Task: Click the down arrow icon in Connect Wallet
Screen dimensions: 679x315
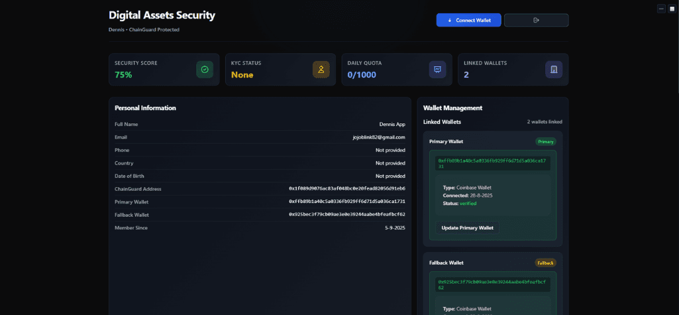Action: pos(450,21)
